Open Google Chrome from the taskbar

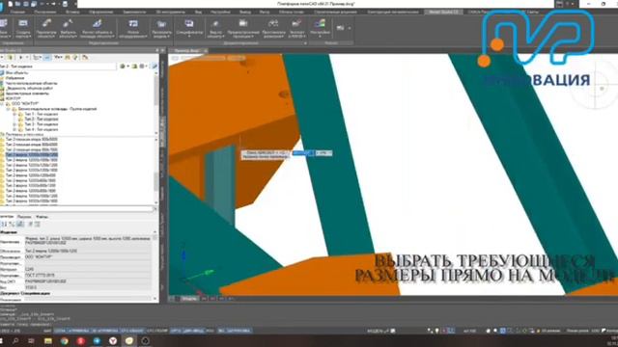[x=65, y=341]
